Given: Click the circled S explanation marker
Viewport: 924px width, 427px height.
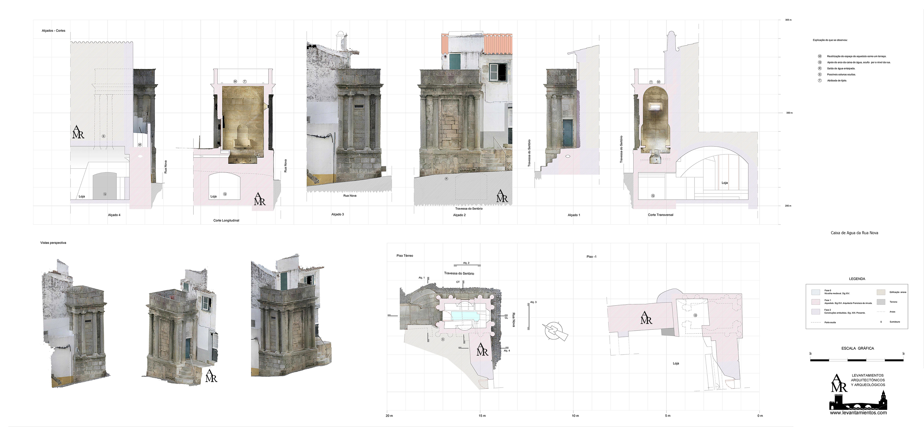Looking at the screenshot, I should click(x=820, y=74).
